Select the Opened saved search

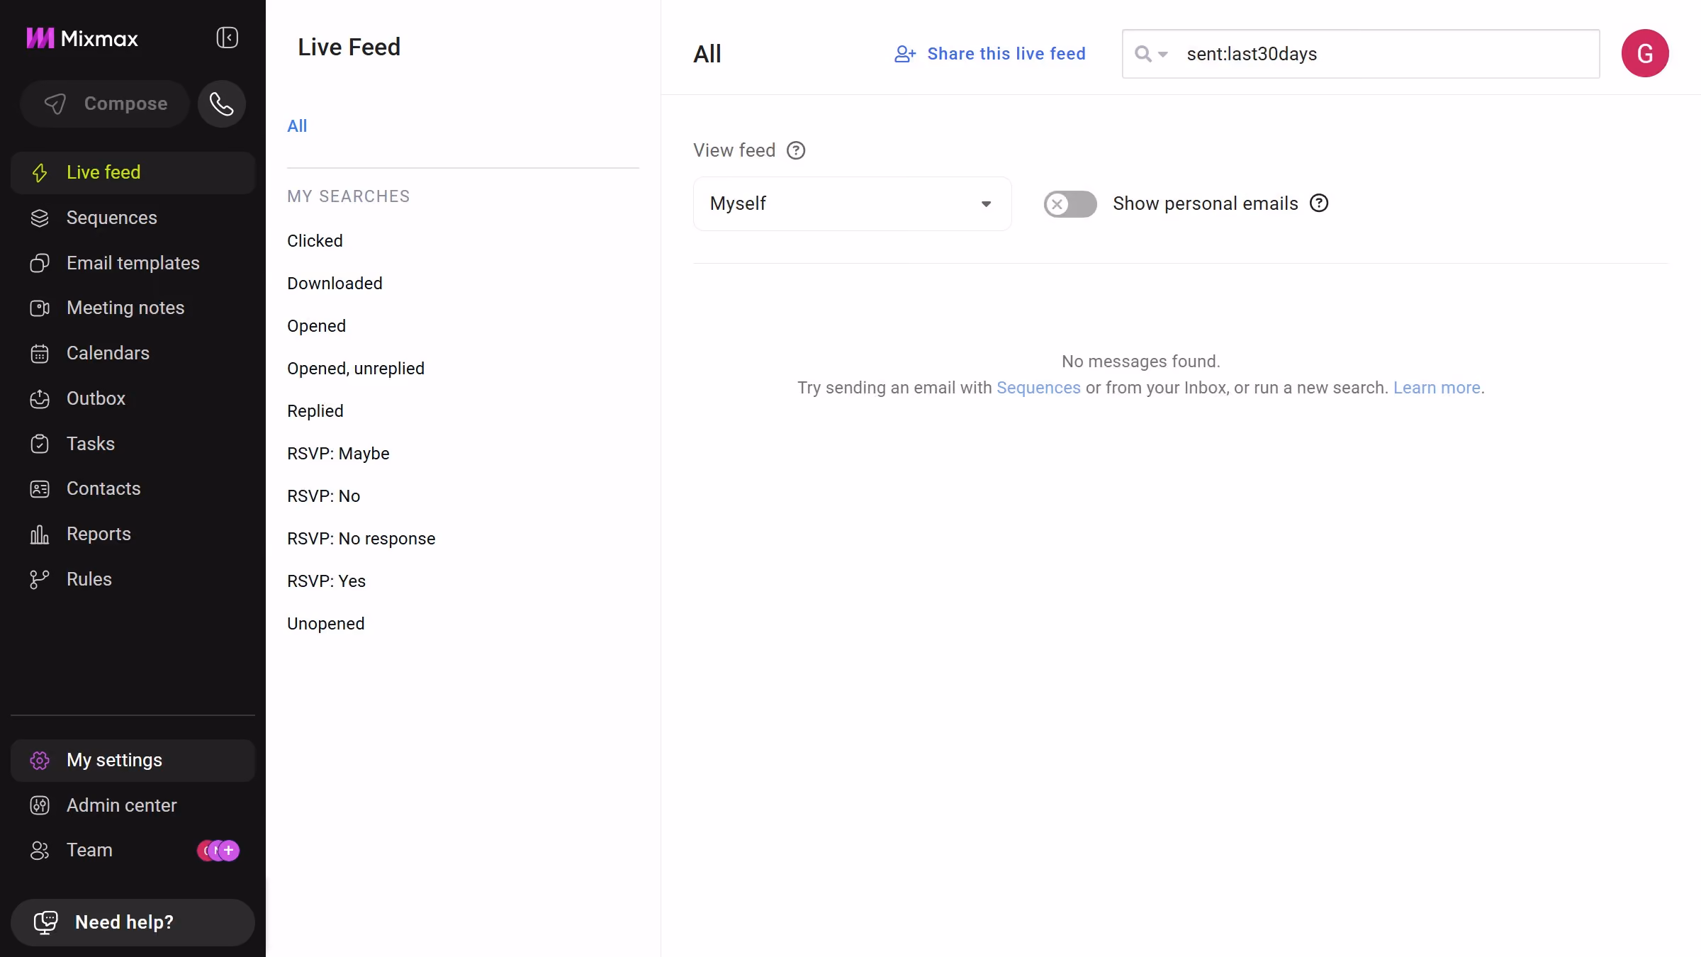316,326
